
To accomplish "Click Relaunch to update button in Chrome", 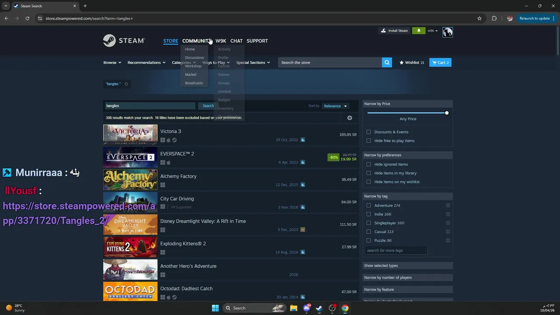I will coord(534,18).
